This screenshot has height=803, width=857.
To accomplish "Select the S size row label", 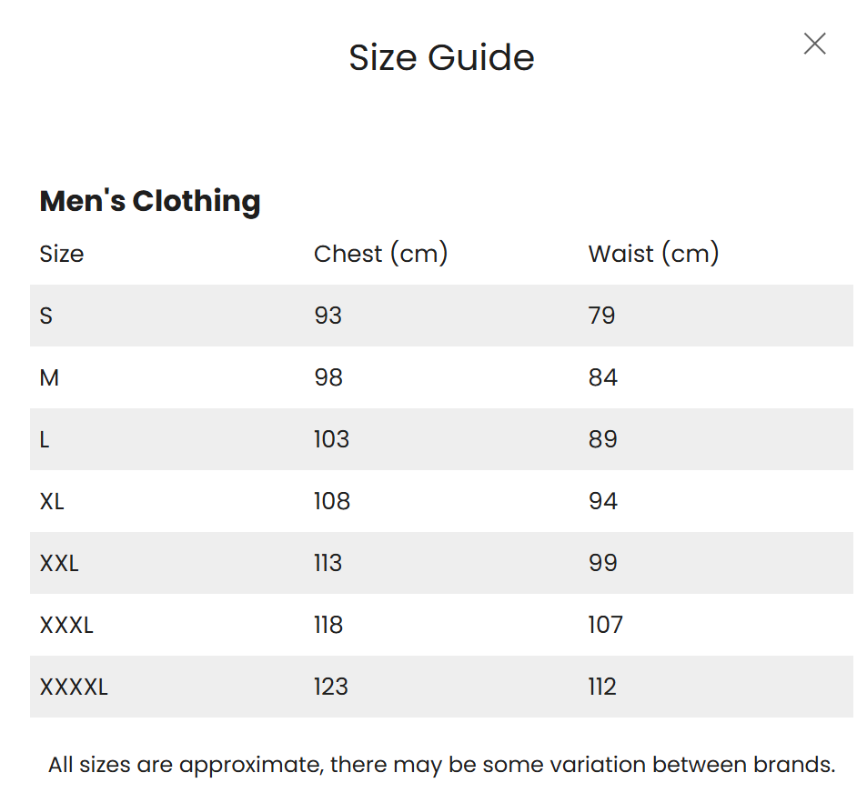I will click(x=46, y=316).
